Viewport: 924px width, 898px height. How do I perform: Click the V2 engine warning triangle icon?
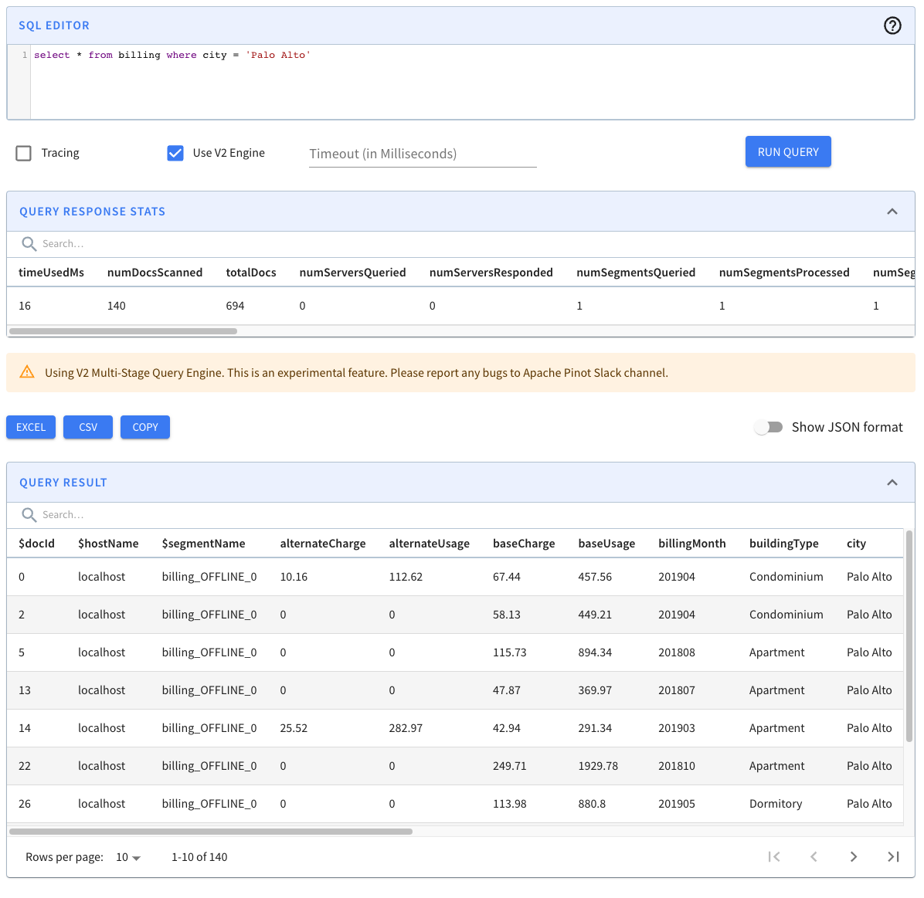point(27,372)
